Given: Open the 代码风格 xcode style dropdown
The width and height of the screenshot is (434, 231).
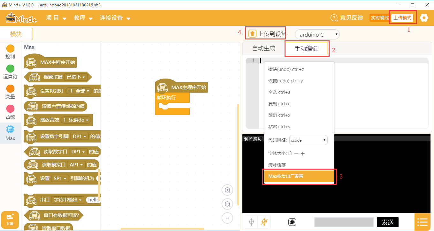Looking at the screenshot, I should [308, 140].
